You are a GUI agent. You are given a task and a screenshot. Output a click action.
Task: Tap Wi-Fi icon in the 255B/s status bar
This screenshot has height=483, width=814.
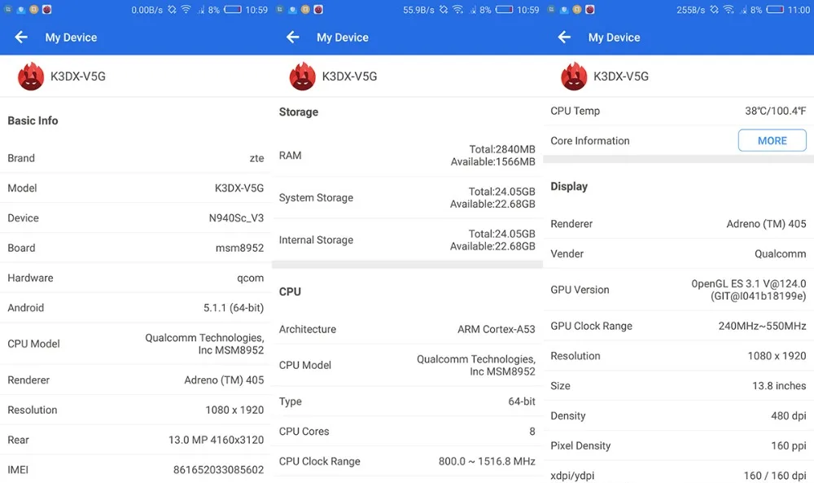[x=729, y=9]
